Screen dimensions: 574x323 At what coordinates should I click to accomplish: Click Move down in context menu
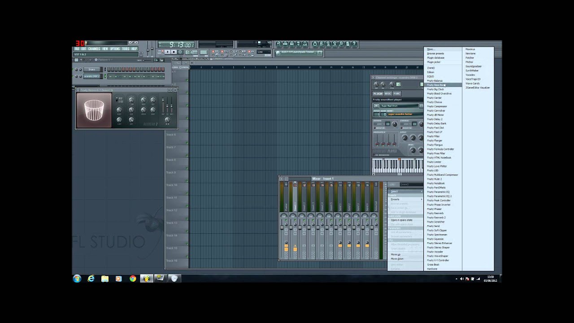coord(405,259)
